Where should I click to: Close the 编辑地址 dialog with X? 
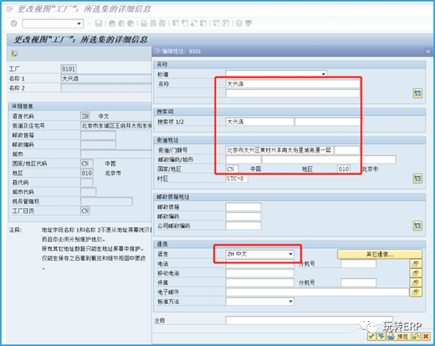[x=428, y=51]
